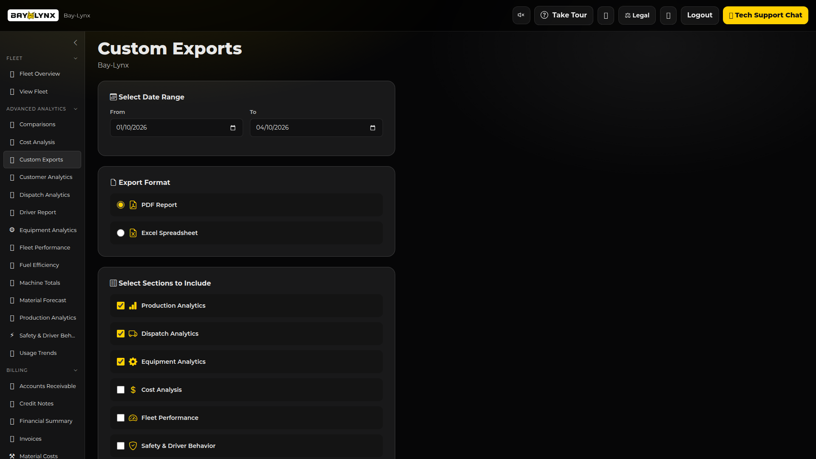Viewport: 816px width, 459px height.
Task: Collapse the sidebar with the left arrow
Action: [x=76, y=42]
